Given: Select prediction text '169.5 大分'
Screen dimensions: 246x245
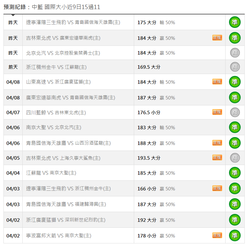Looking at the screenshot, I should pyautogui.click(x=149, y=67).
